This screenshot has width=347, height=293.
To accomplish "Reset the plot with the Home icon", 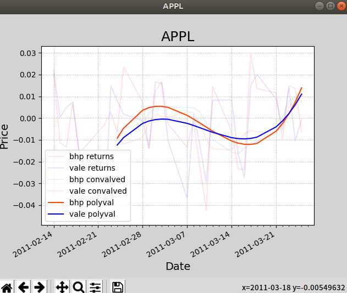I will coord(7,287).
